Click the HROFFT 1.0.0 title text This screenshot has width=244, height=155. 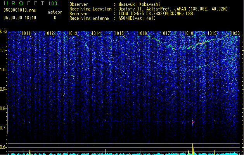point(30,3)
